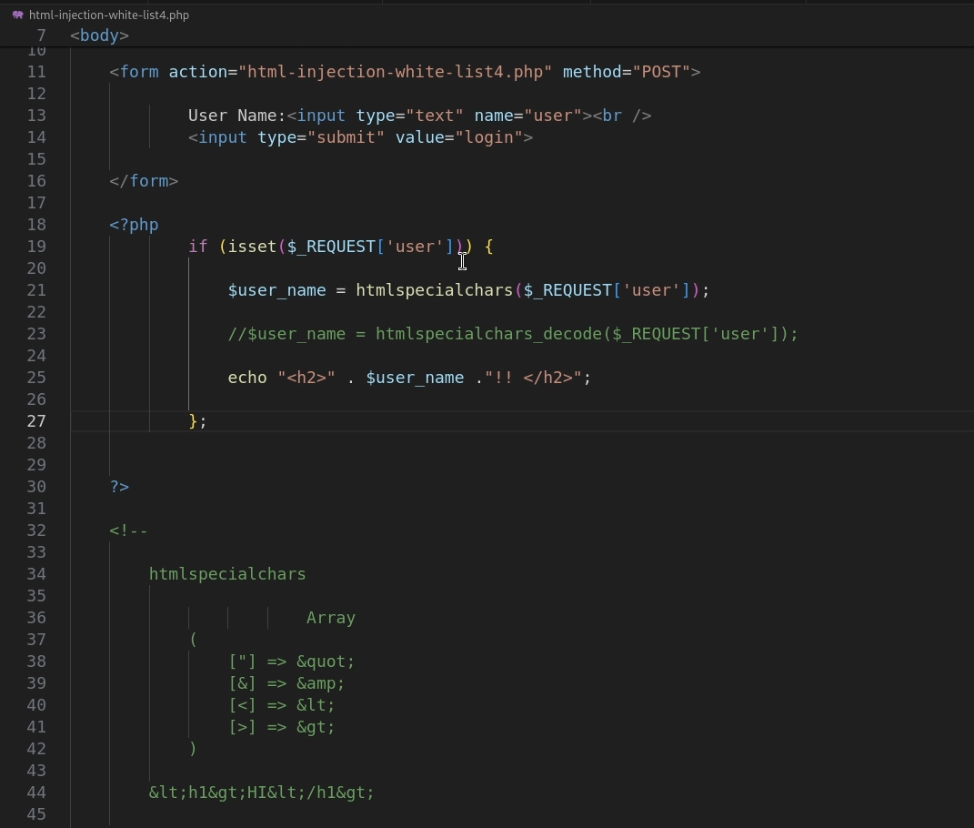Click the $user_name variable on line 21
Viewport: 974px width, 828px height.
pos(277,290)
